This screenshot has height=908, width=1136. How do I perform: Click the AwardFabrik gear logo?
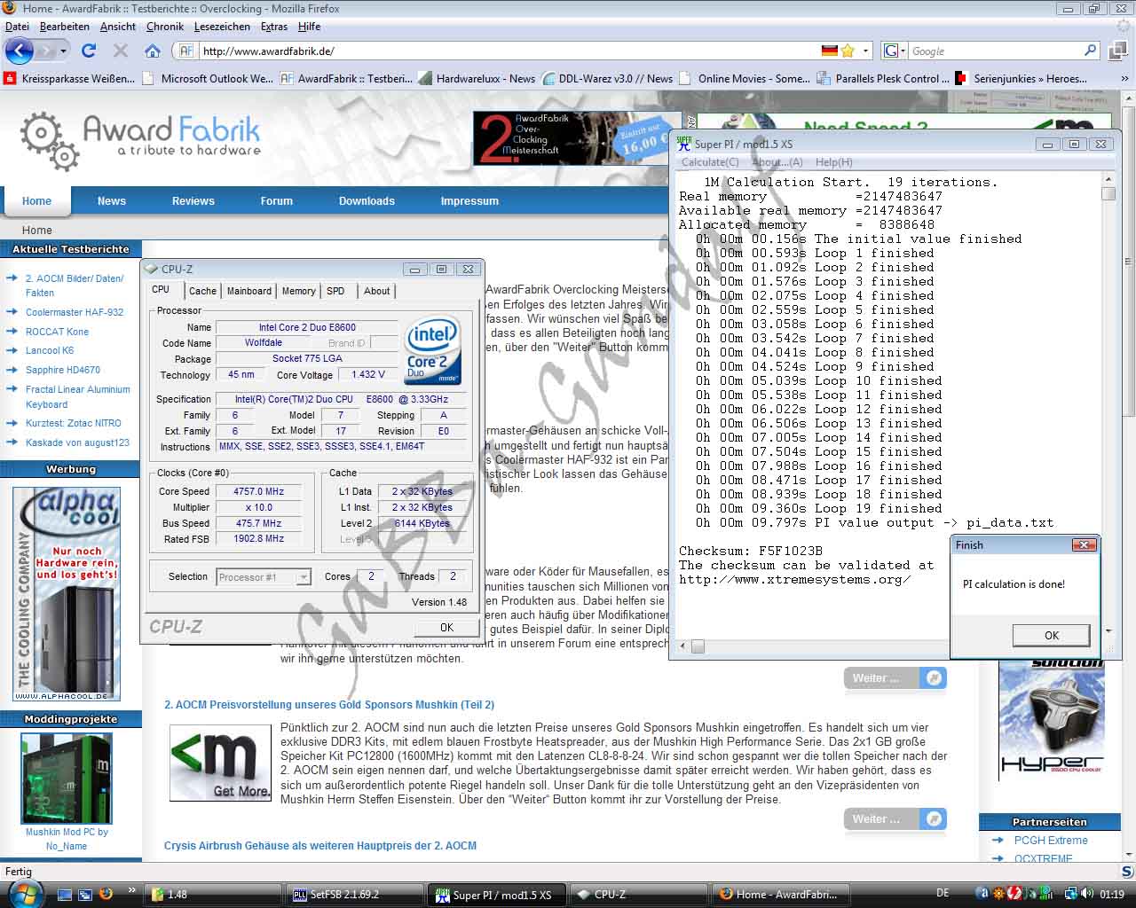coord(51,141)
